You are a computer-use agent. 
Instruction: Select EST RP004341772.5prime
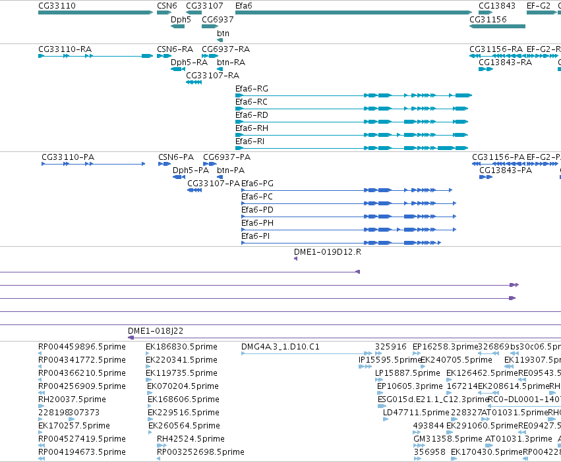tap(82, 360)
